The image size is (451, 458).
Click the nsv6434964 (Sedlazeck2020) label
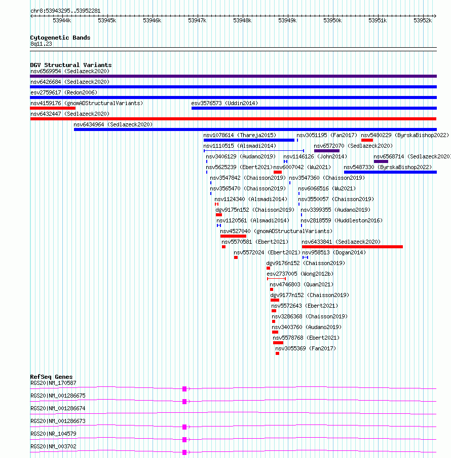click(x=113, y=124)
